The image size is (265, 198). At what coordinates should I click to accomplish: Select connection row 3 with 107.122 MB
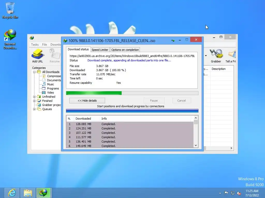point(130,133)
